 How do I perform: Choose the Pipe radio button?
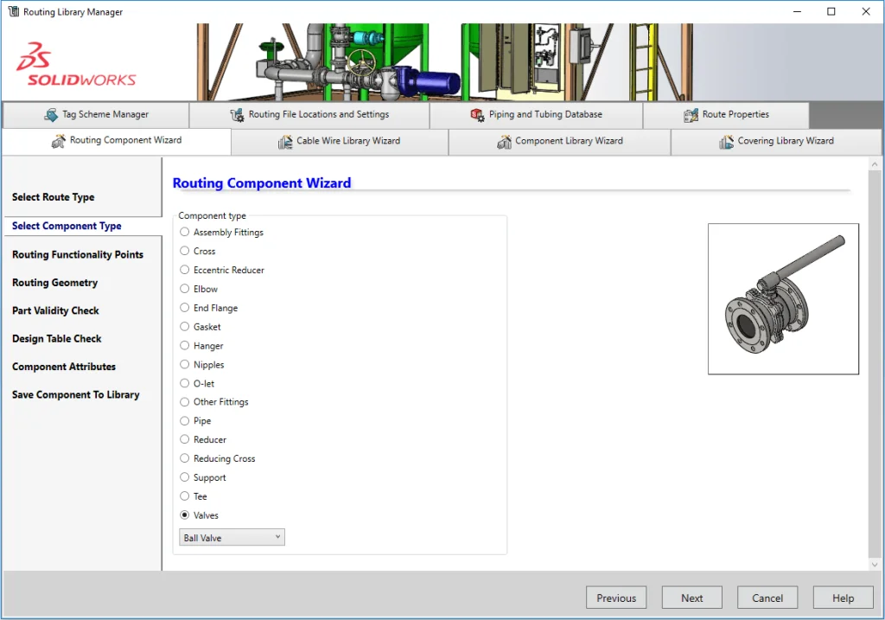pos(185,421)
